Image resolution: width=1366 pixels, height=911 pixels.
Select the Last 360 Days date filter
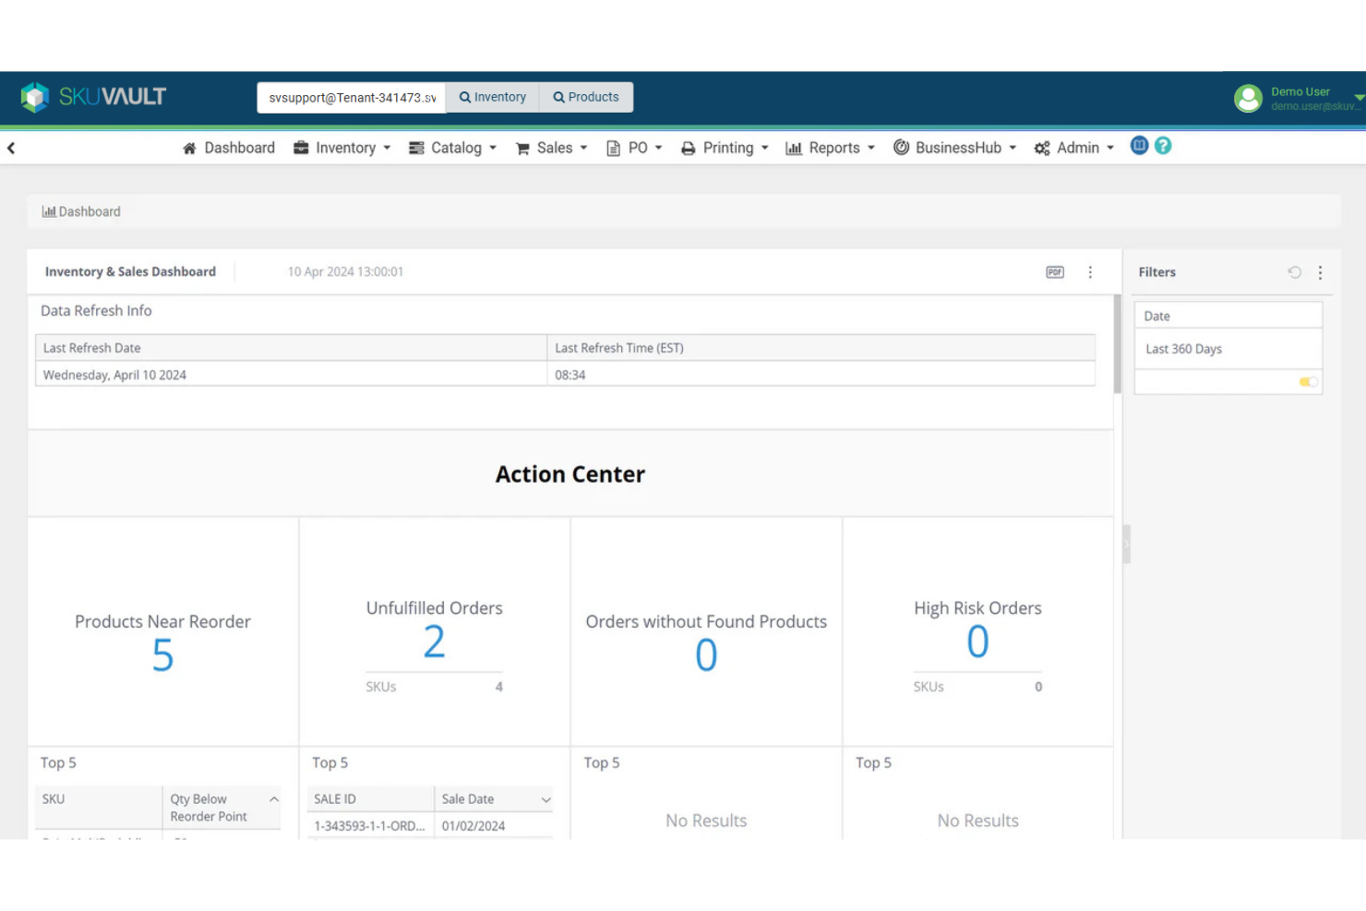click(x=1184, y=348)
